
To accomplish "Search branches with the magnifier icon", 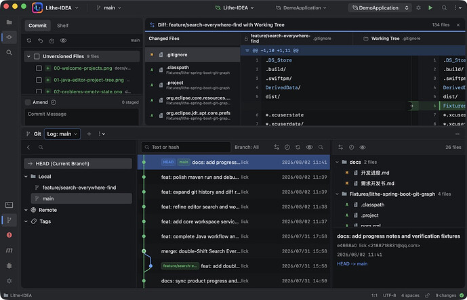I will click(x=41, y=147).
